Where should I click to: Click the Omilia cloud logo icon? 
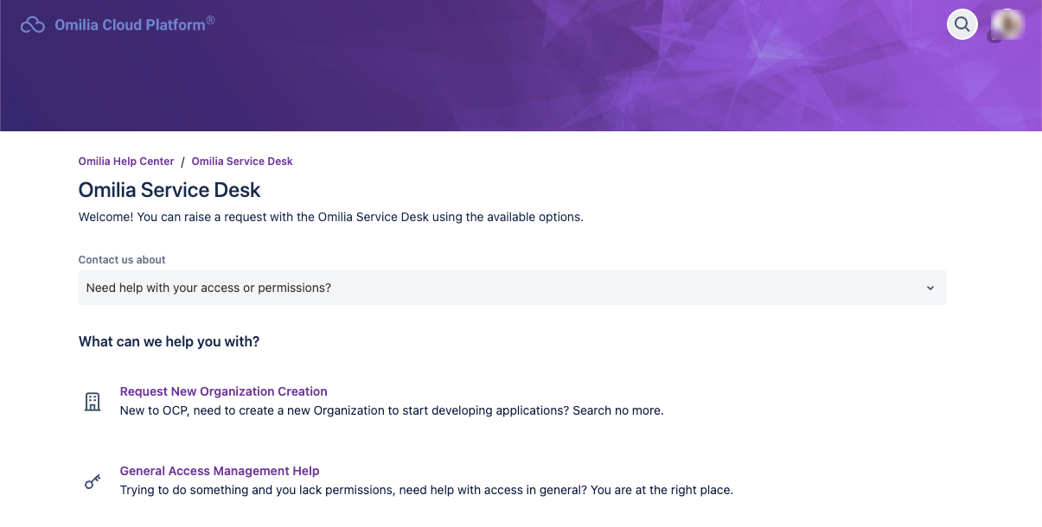(32, 25)
